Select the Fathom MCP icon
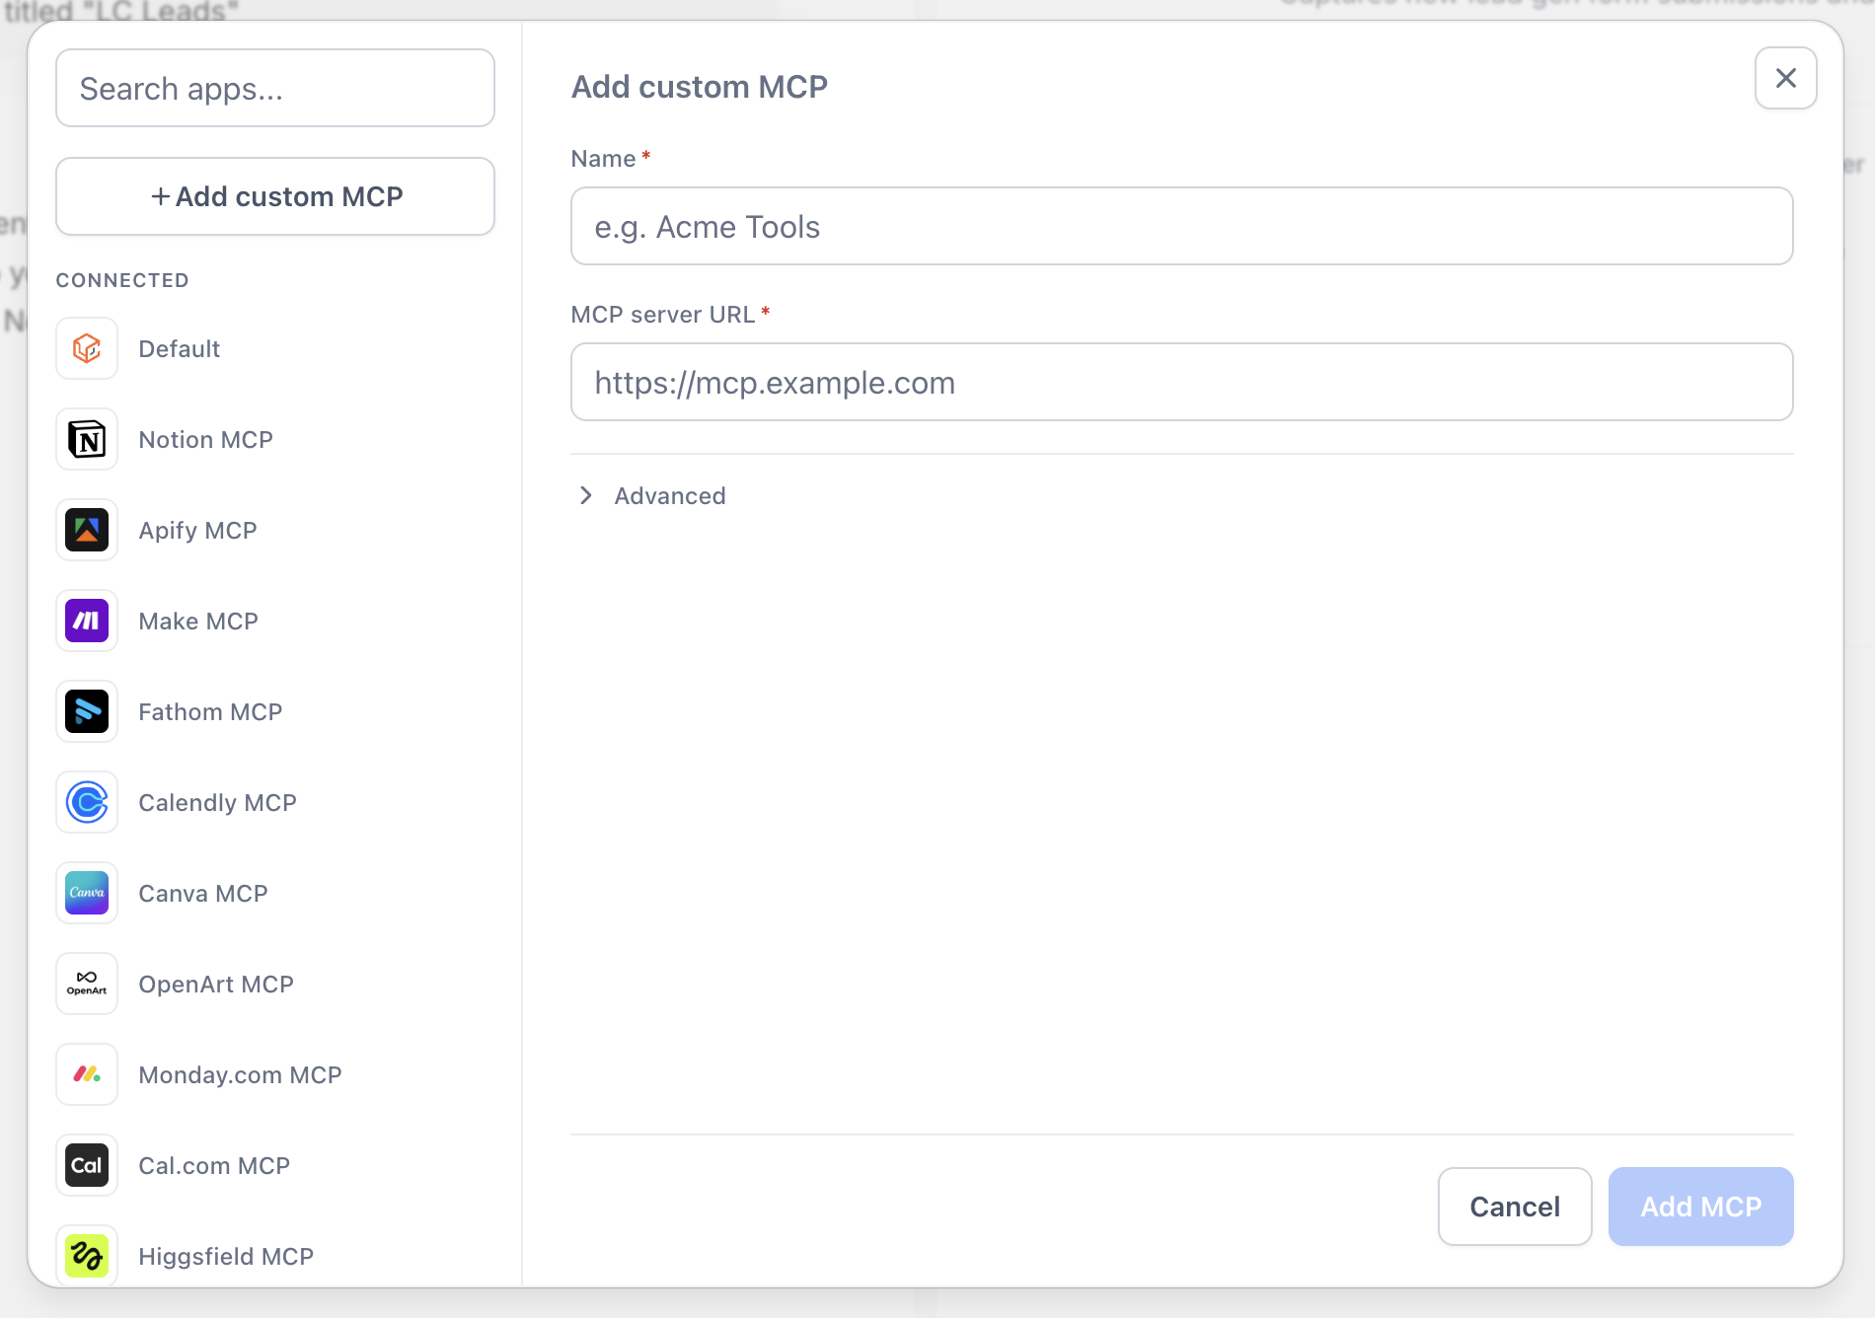The image size is (1875, 1318). click(x=87, y=711)
